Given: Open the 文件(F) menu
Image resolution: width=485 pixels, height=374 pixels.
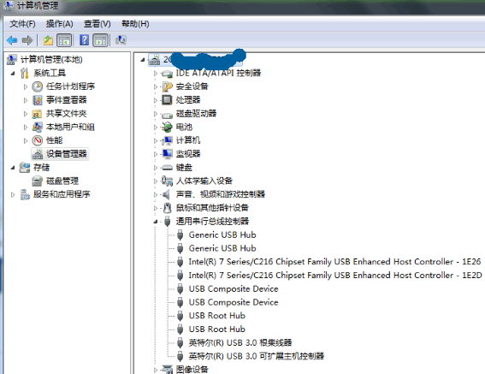Looking at the screenshot, I should click(22, 24).
